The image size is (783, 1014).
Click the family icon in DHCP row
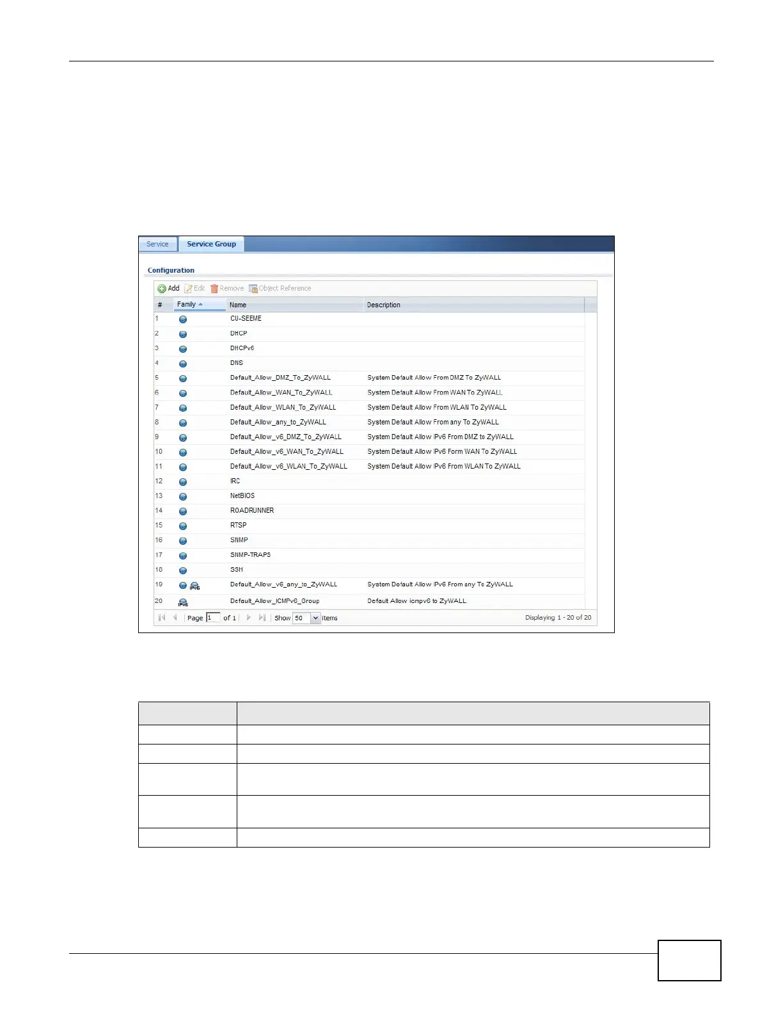point(183,334)
